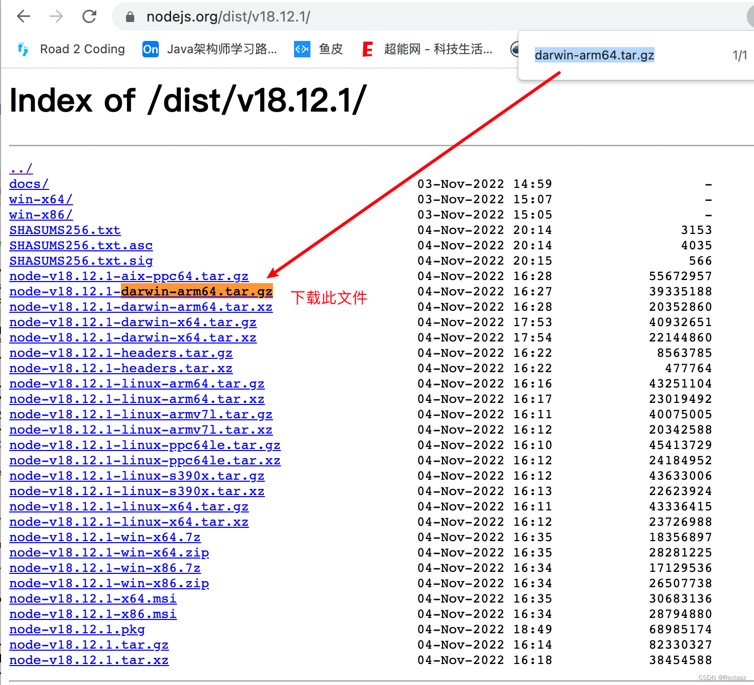The image size is (754, 685).
Task: Open the win-x86/ directory link
Action: pos(41,215)
